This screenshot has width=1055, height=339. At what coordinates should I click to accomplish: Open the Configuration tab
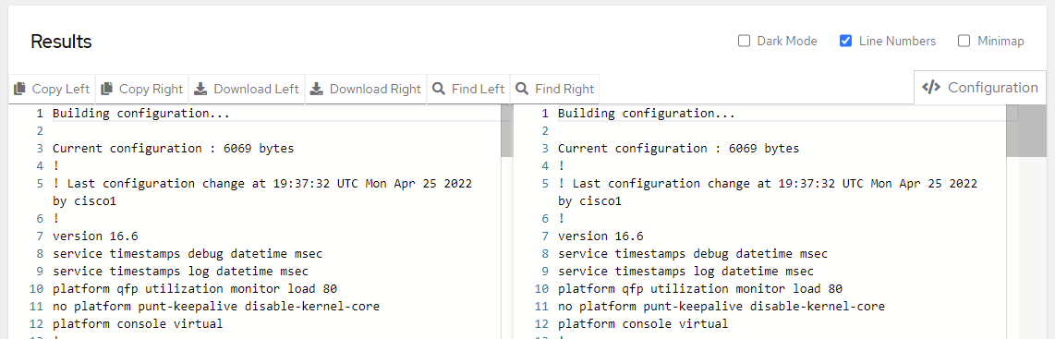click(x=979, y=88)
